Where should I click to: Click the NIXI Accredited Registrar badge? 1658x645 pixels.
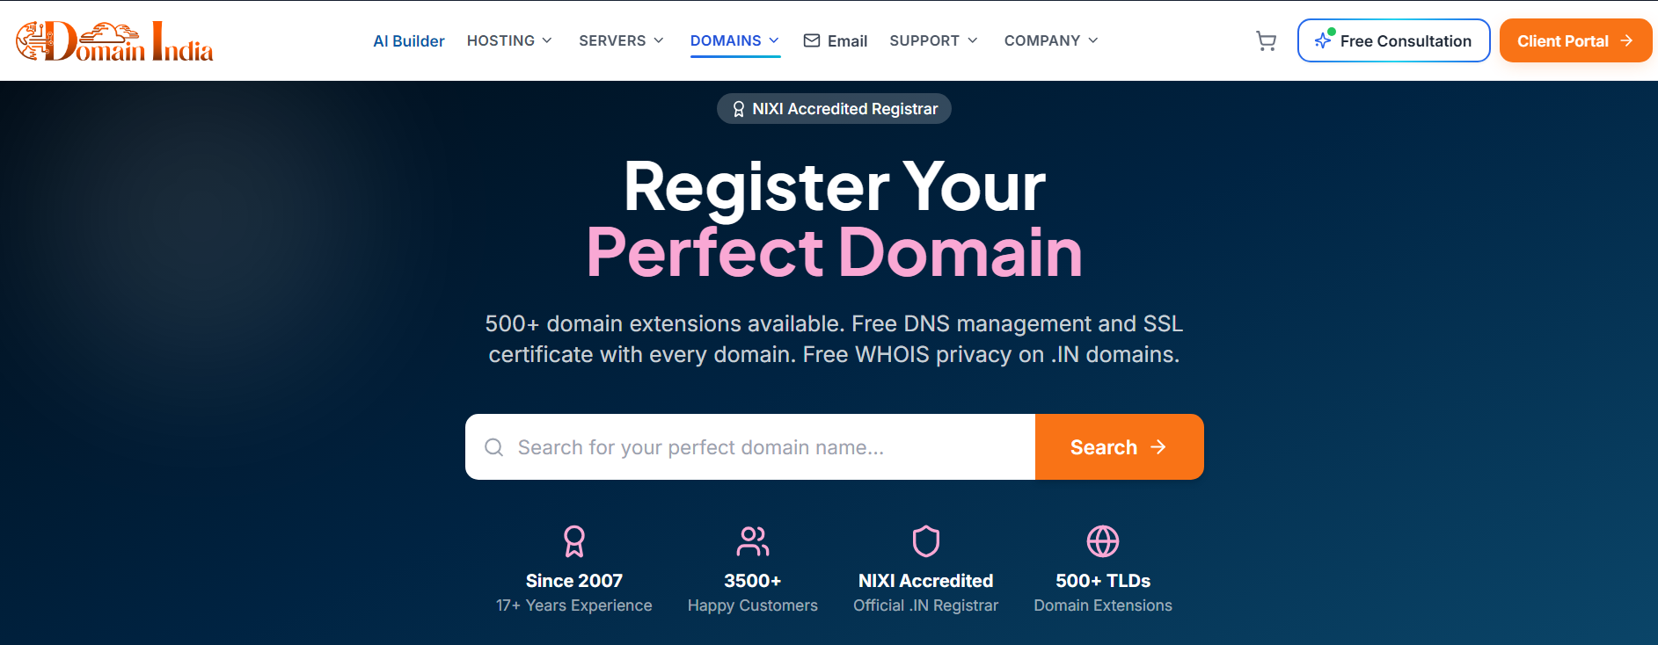(834, 109)
